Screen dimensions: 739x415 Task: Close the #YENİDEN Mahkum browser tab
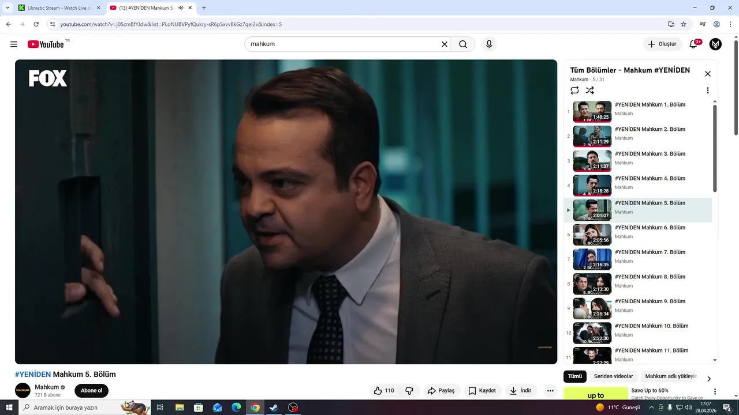pos(190,8)
